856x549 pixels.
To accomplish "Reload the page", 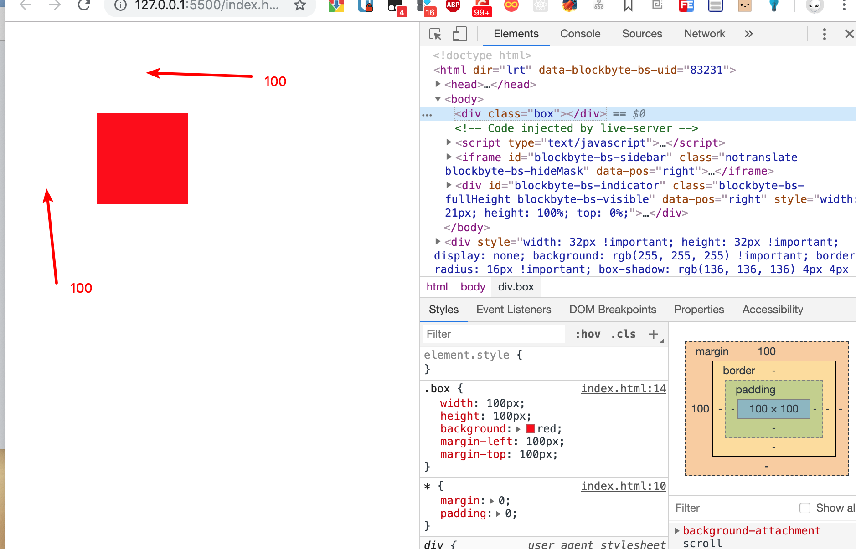I will [84, 5].
